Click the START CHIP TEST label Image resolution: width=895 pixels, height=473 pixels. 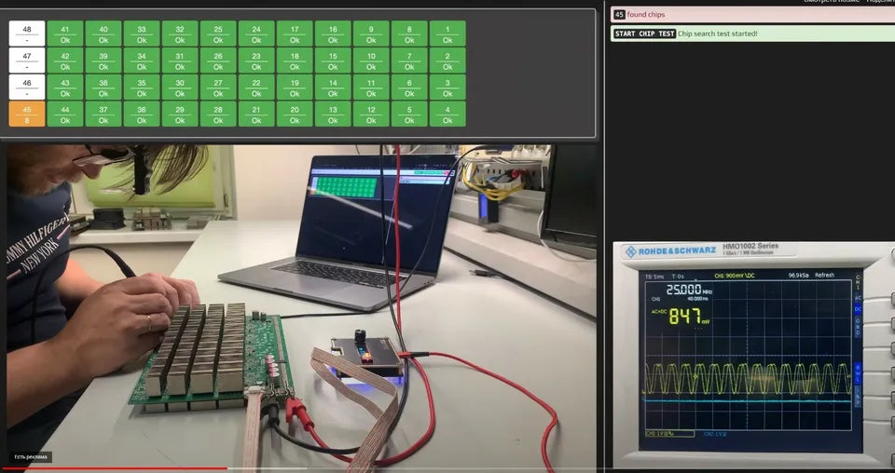click(x=644, y=34)
